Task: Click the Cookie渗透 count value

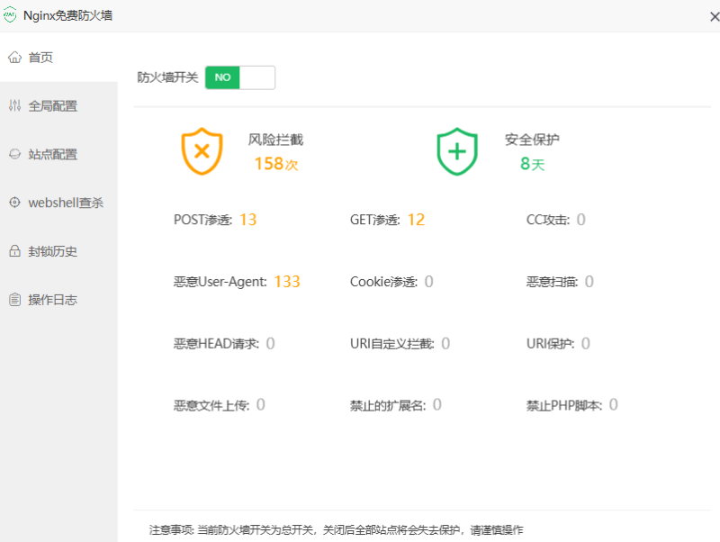Action: tap(429, 282)
